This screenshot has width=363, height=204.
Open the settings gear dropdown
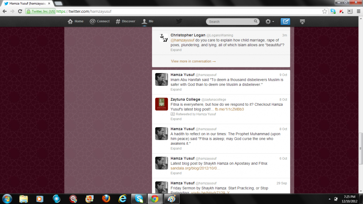click(x=270, y=21)
